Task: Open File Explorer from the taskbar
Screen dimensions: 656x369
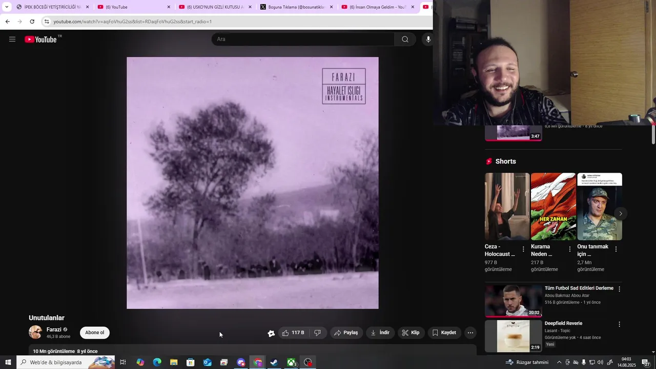Action: click(x=174, y=362)
